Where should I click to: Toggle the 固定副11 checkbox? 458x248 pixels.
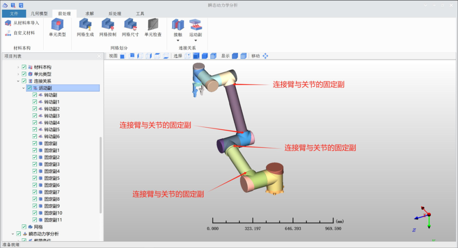pyautogui.click(x=35, y=220)
